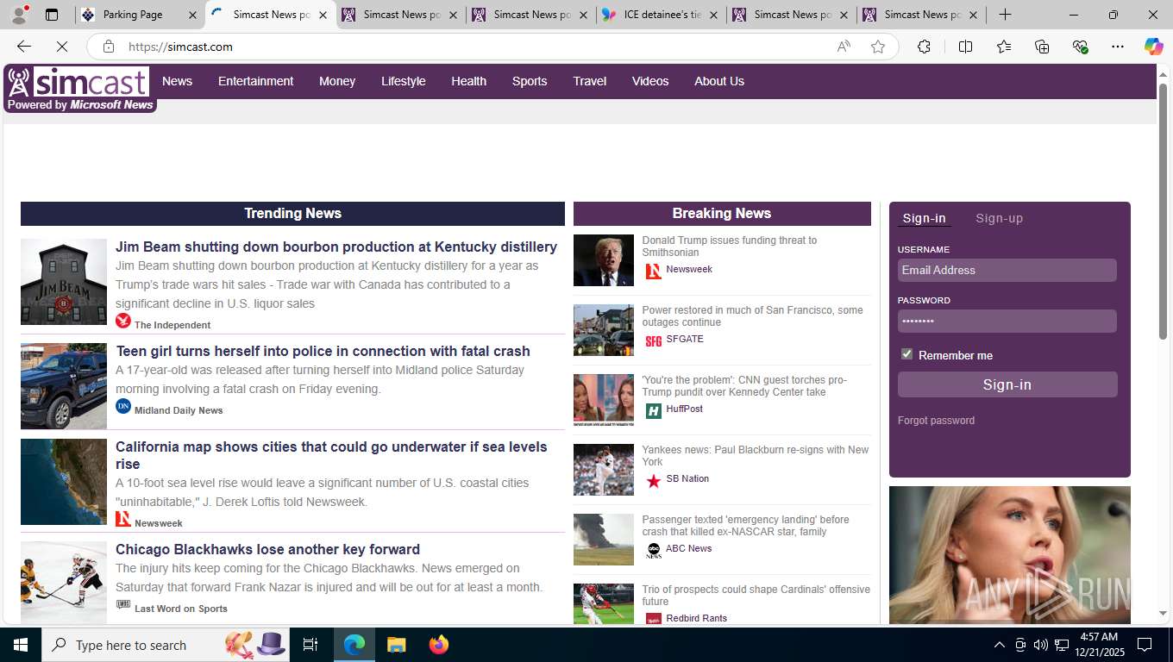1173x662 pixels.
Task: Click the purple Sign-in button
Action: (x=1007, y=384)
